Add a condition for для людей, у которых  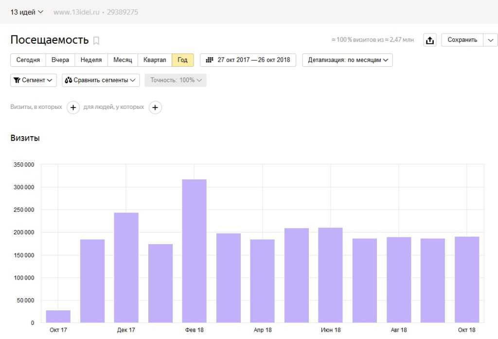click(155, 107)
